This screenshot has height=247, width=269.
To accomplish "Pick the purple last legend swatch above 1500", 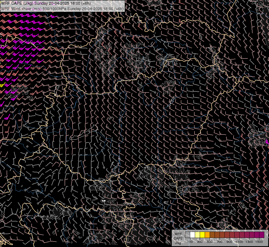I will coord(262,235).
